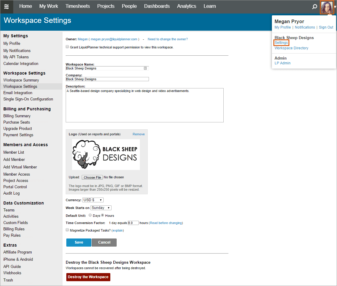Click the user avatar photo
This screenshot has height=286, width=337.
(327, 7)
